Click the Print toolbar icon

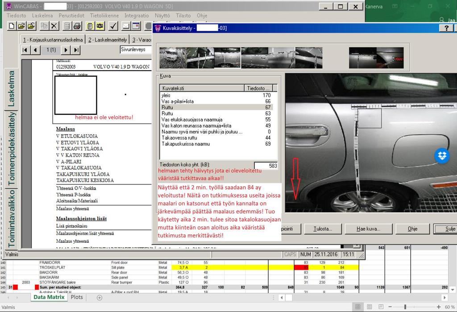coord(77,26)
